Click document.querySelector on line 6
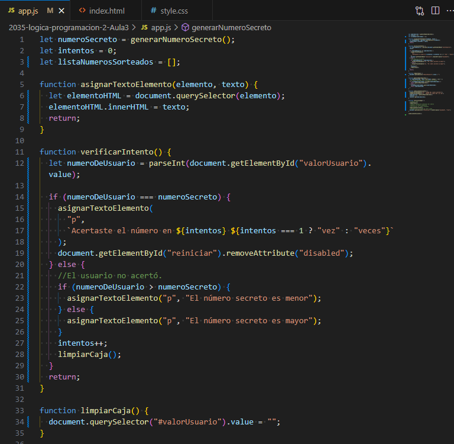This screenshot has width=454, height=444. (x=185, y=96)
